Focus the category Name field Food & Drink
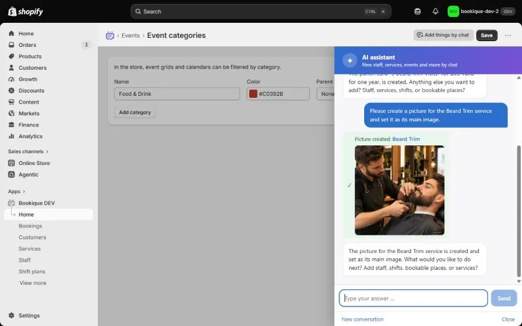The width and height of the screenshot is (522, 326). (177, 94)
